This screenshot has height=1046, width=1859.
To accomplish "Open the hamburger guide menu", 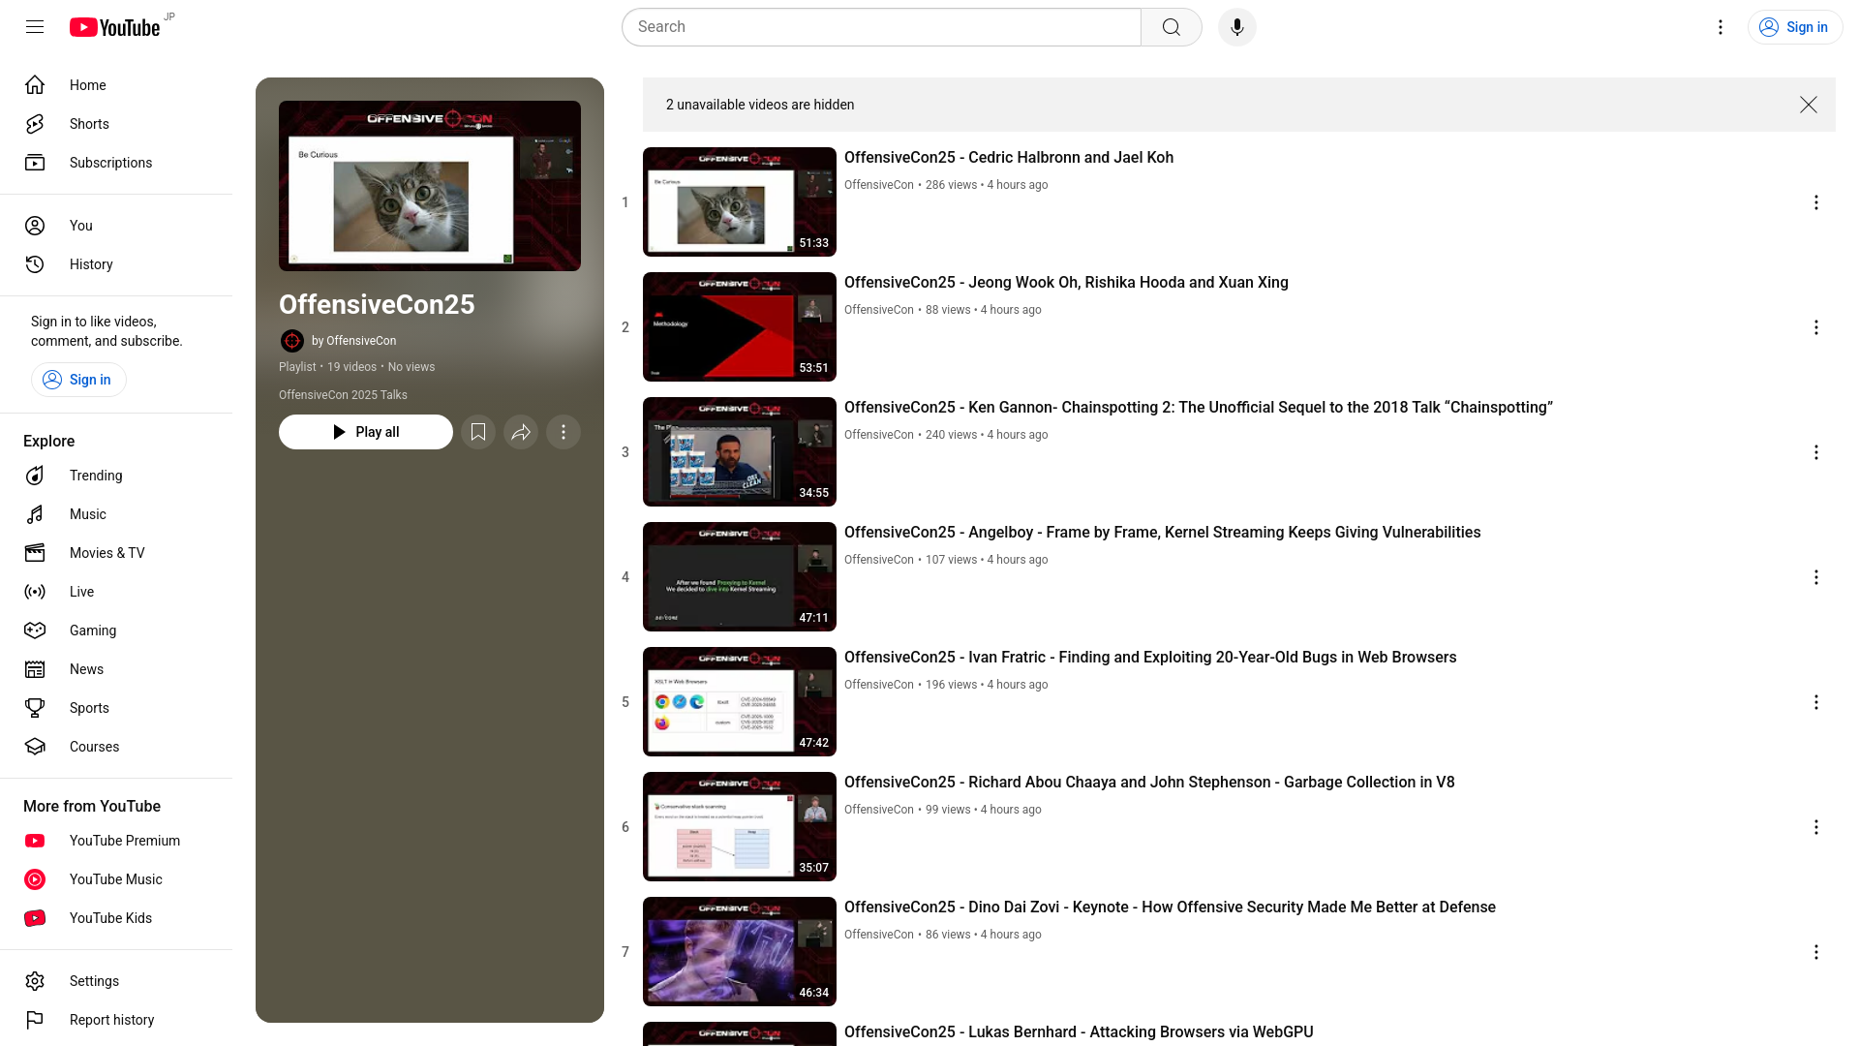I will pos(35,27).
